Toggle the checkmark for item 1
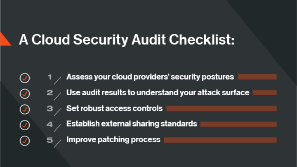 pos(25,78)
